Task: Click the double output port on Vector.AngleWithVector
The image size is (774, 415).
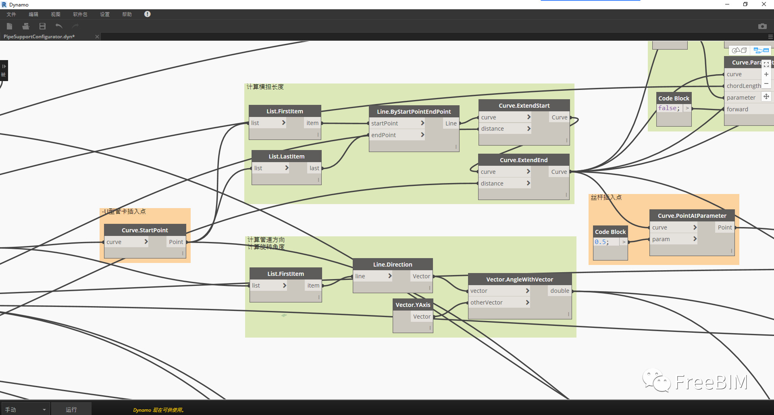Action: point(560,291)
